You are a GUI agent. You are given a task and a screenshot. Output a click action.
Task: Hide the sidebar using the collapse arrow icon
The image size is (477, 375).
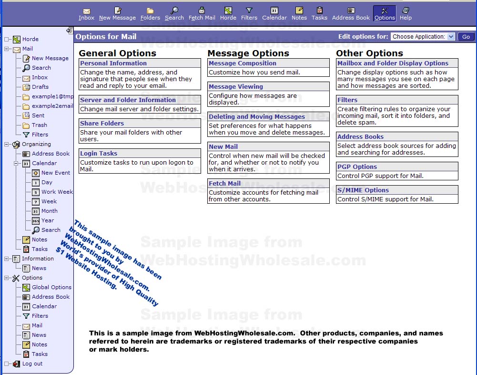pyautogui.click(x=70, y=30)
